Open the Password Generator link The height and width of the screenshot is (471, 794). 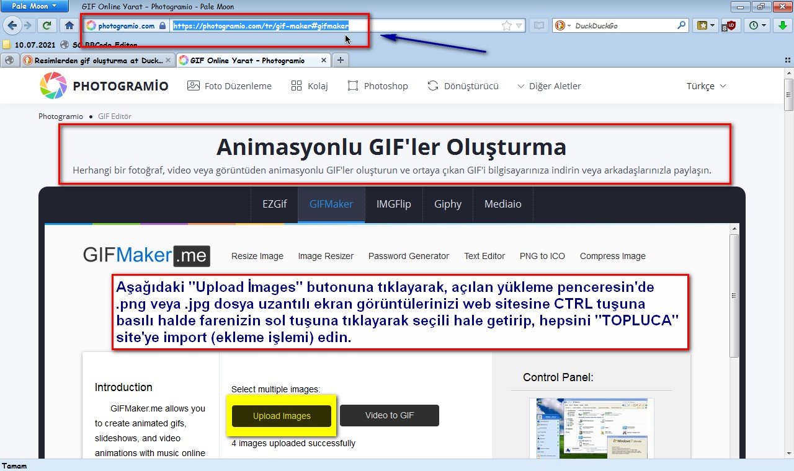[409, 256]
